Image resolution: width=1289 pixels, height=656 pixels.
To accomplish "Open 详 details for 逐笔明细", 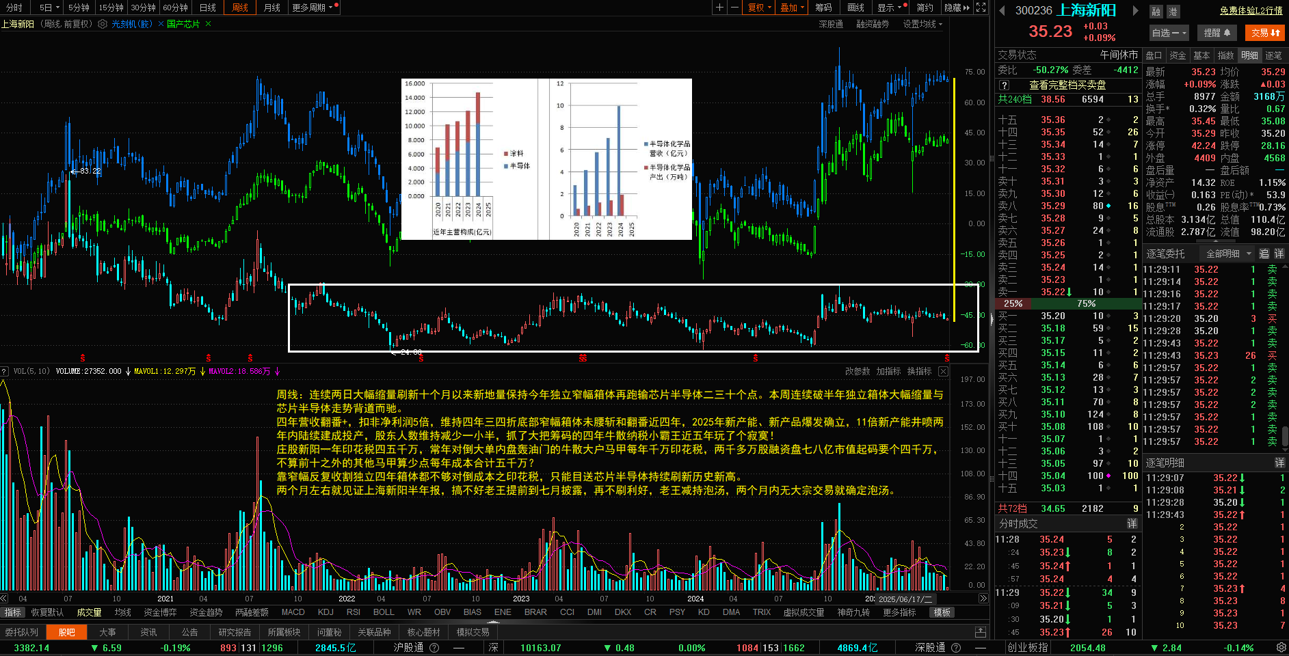I will tap(1279, 463).
